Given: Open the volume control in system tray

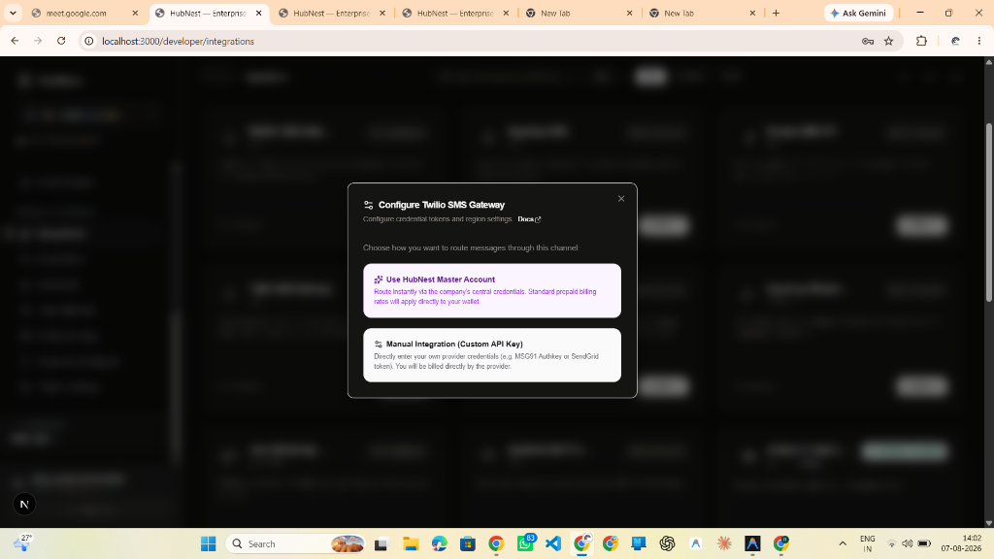Looking at the screenshot, I should [908, 543].
